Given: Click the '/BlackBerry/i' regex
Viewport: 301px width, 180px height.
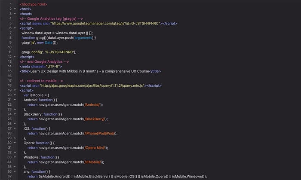Looking at the screenshot, I should click(x=95, y=119).
